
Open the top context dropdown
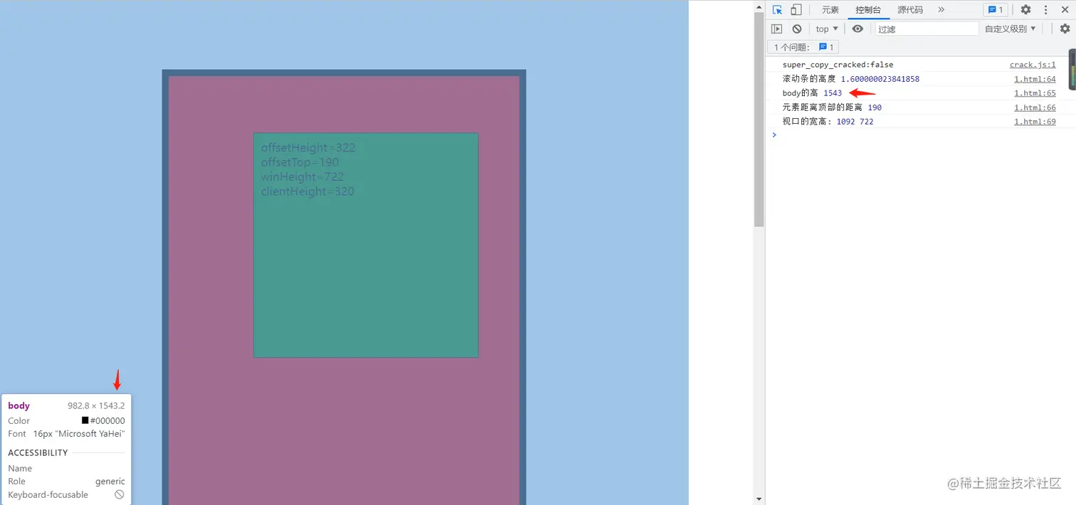tap(827, 28)
